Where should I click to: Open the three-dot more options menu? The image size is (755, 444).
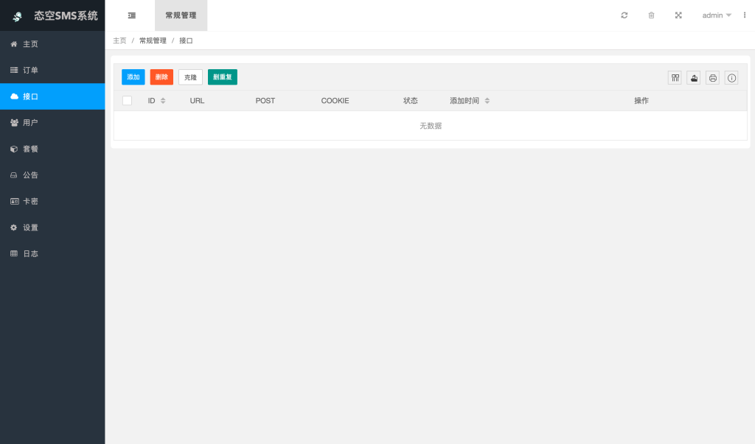(x=744, y=15)
